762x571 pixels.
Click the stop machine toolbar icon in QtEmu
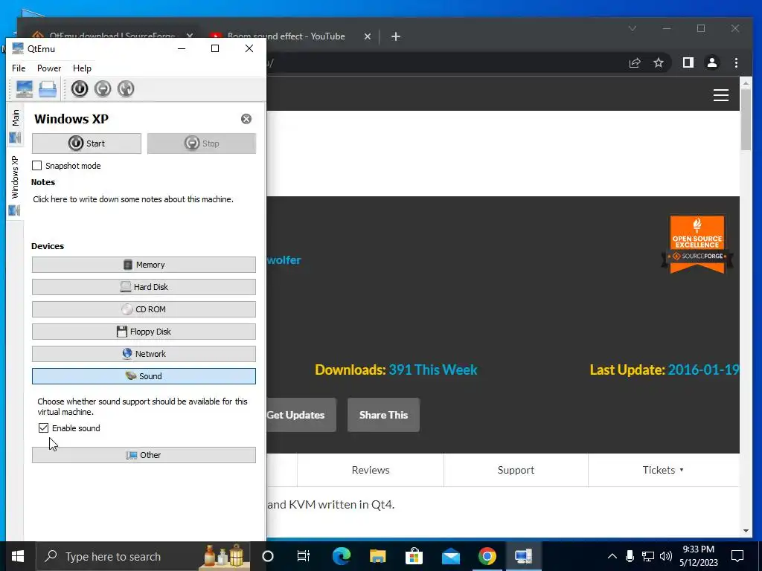pyautogui.click(x=103, y=89)
